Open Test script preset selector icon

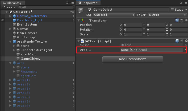pos(182,41)
